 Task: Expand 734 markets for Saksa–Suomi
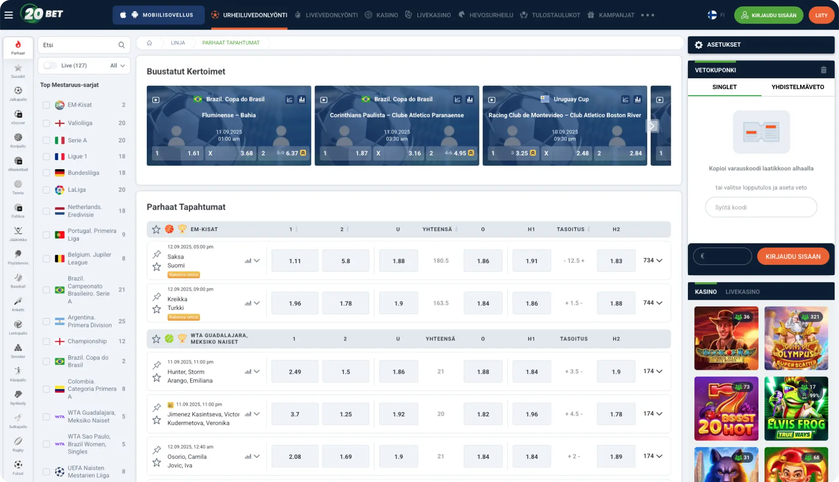(x=653, y=260)
